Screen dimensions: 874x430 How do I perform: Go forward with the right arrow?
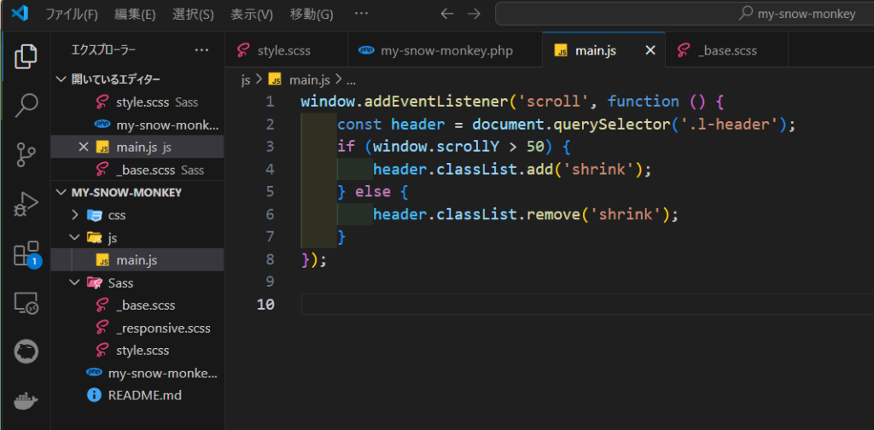click(x=474, y=14)
